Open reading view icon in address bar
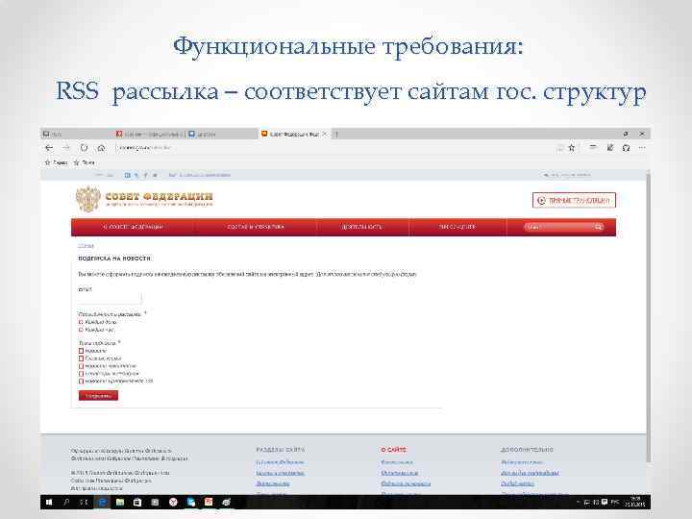The image size is (692, 519). coord(560,148)
